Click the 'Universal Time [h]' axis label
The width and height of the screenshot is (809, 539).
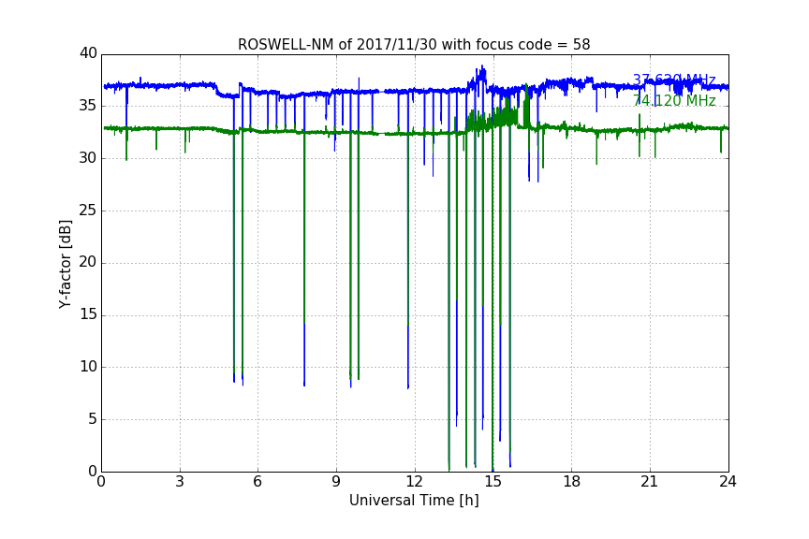click(x=414, y=501)
